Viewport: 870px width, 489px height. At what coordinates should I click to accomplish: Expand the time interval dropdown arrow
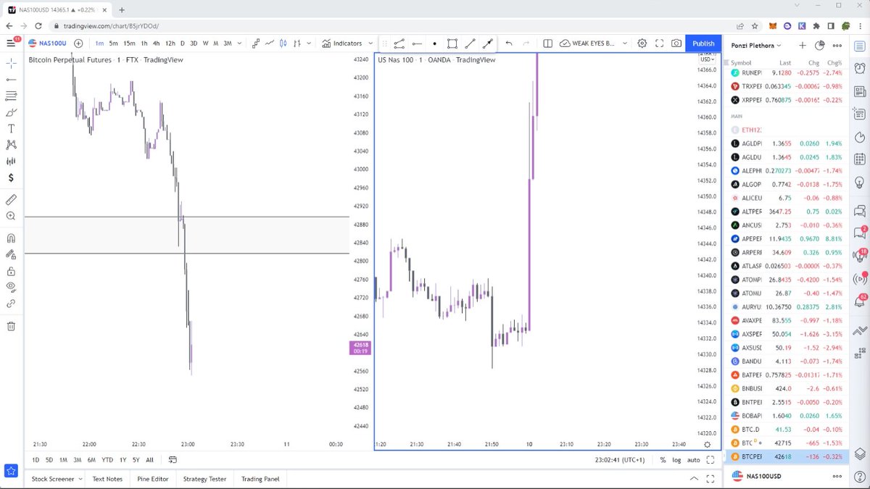pos(240,43)
